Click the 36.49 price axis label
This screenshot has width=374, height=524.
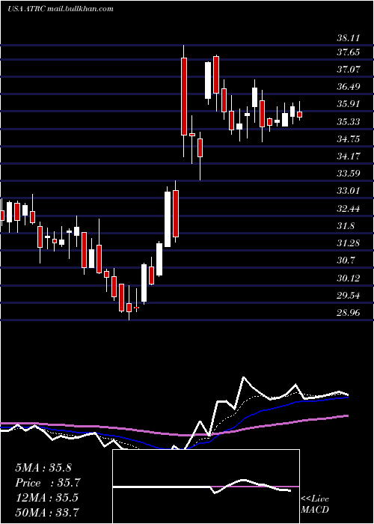pos(349,87)
